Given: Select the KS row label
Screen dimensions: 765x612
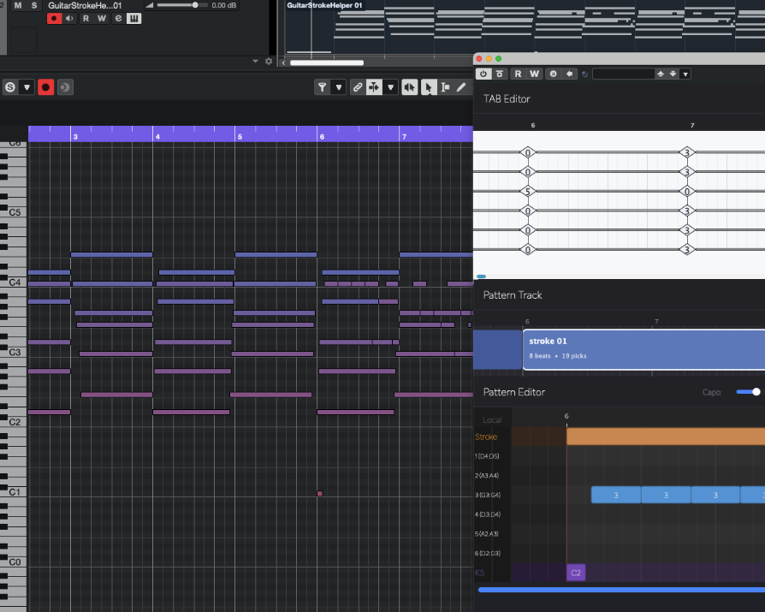Looking at the screenshot, I should [x=480, y=572].
